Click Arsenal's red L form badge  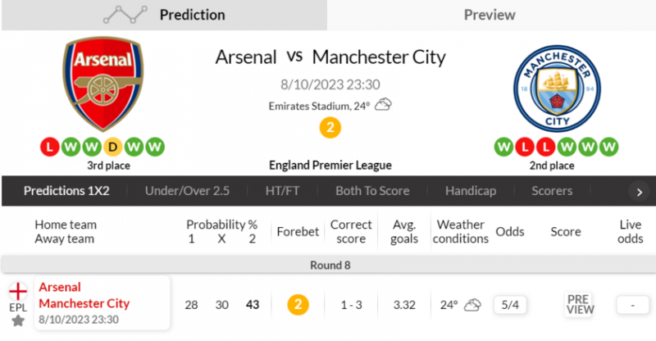(48, 148)
